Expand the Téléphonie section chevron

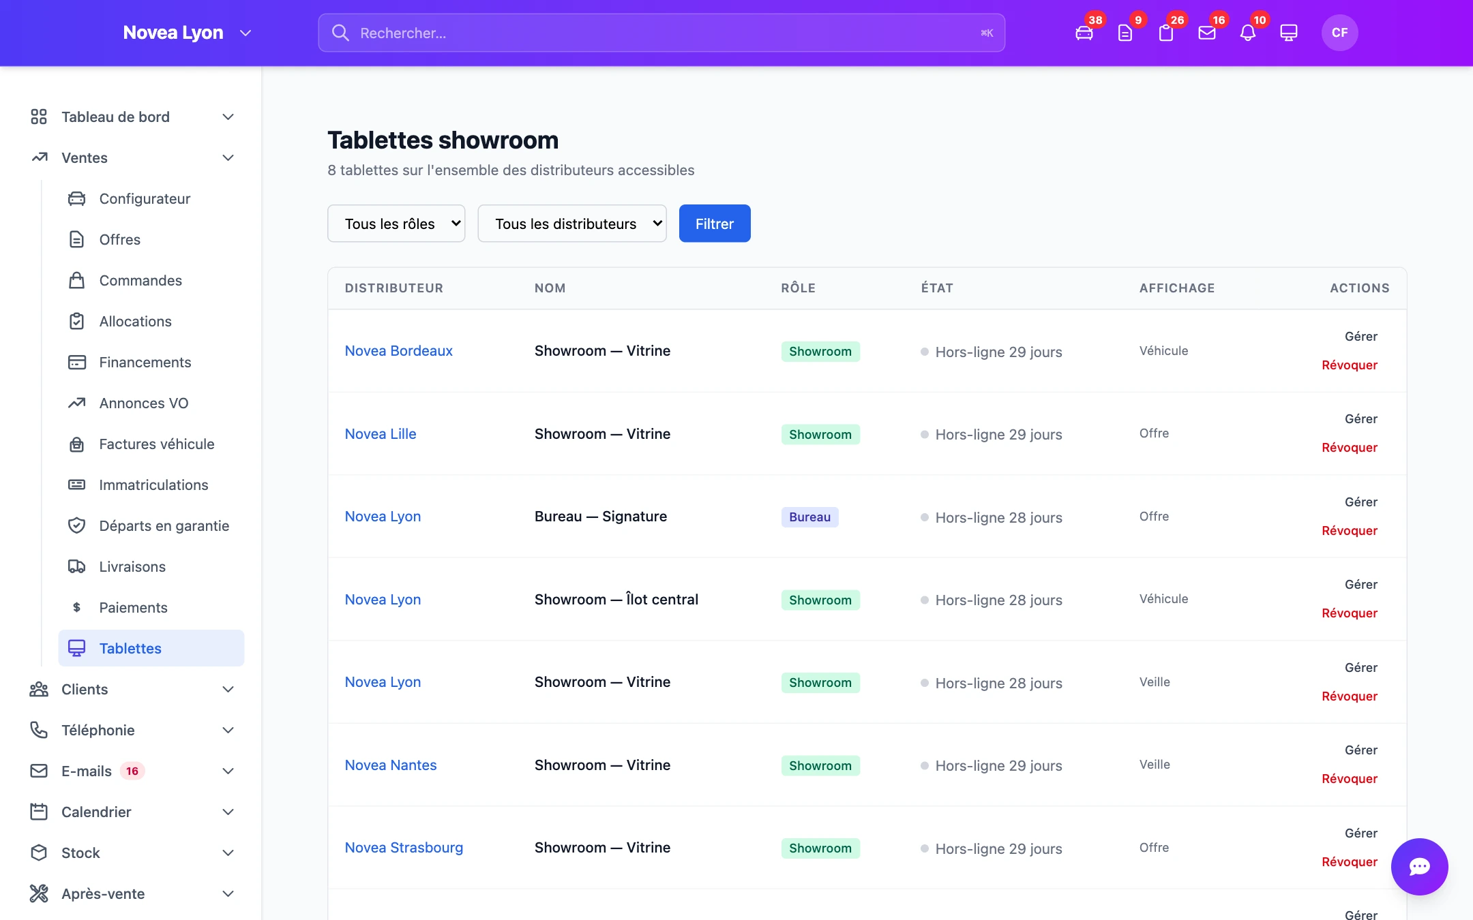pos(228,730)
